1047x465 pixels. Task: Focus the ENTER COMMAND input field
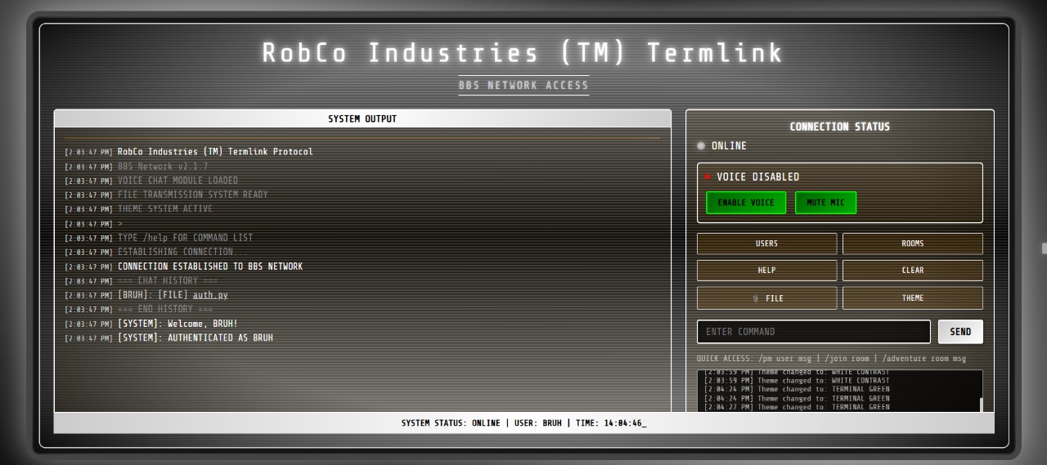tap(814, 332)
